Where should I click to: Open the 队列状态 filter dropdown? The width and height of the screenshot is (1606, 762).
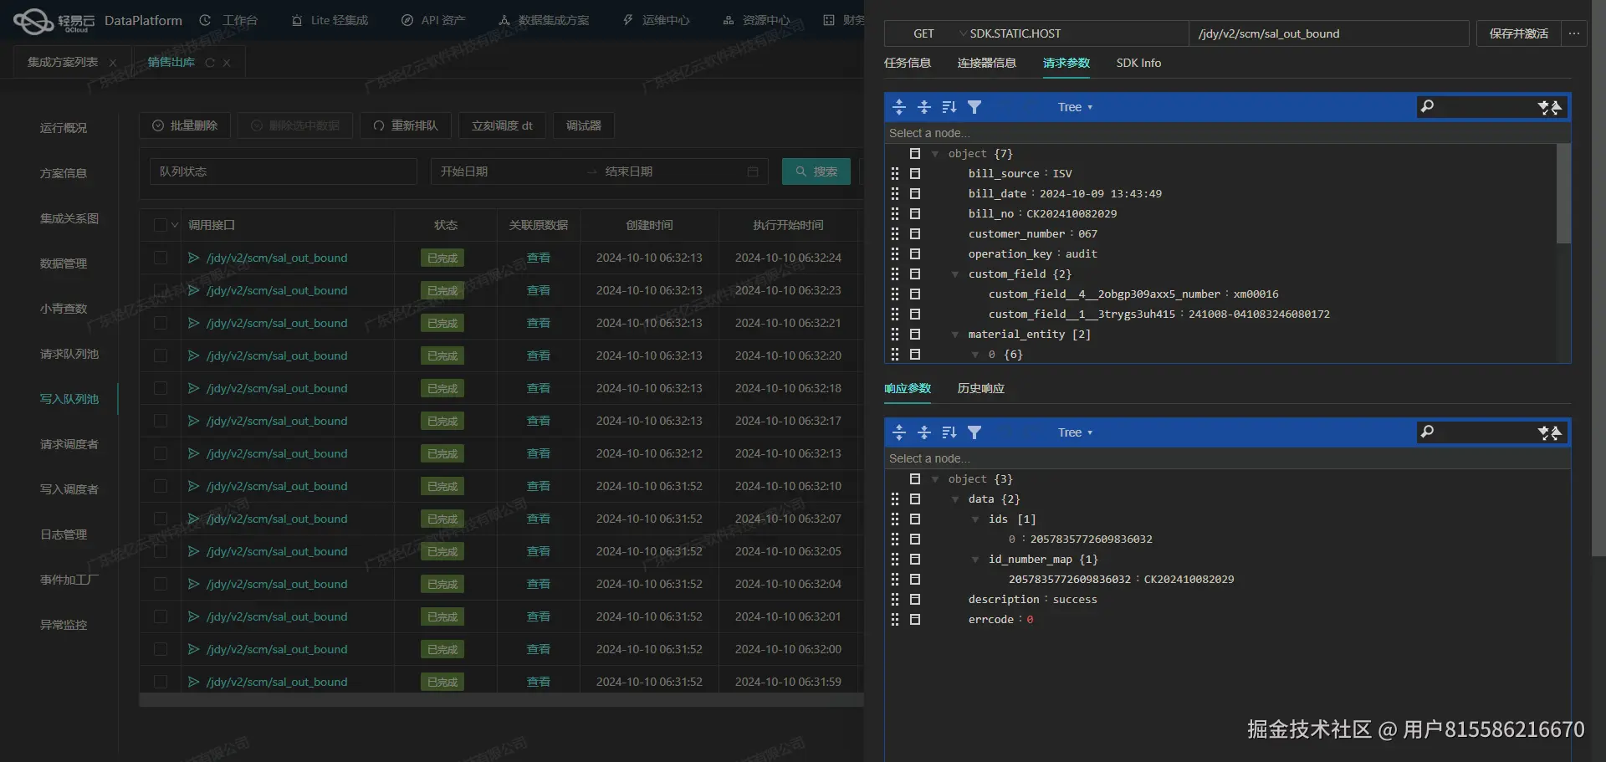pyautogui.click(x=284, y=171)
